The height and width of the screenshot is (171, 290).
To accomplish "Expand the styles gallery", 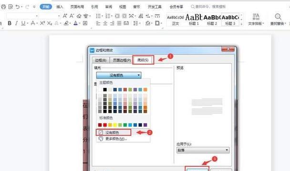I will [241, 24].
